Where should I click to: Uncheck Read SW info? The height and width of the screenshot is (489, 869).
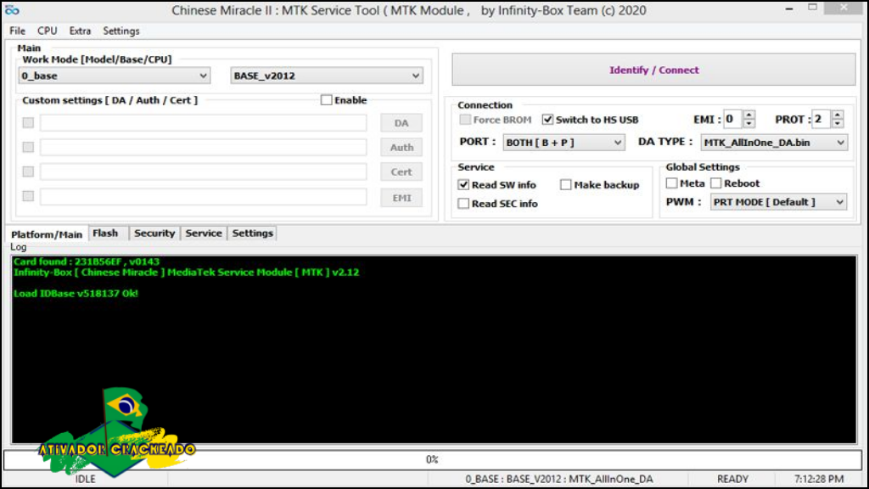pos(463,184)
